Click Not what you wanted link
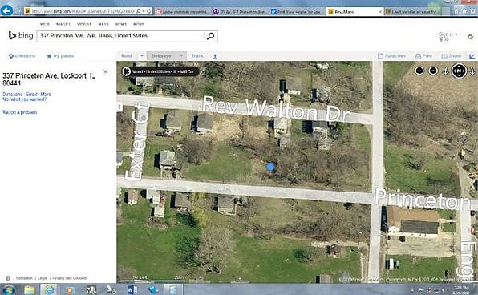 tap(24, 99)
